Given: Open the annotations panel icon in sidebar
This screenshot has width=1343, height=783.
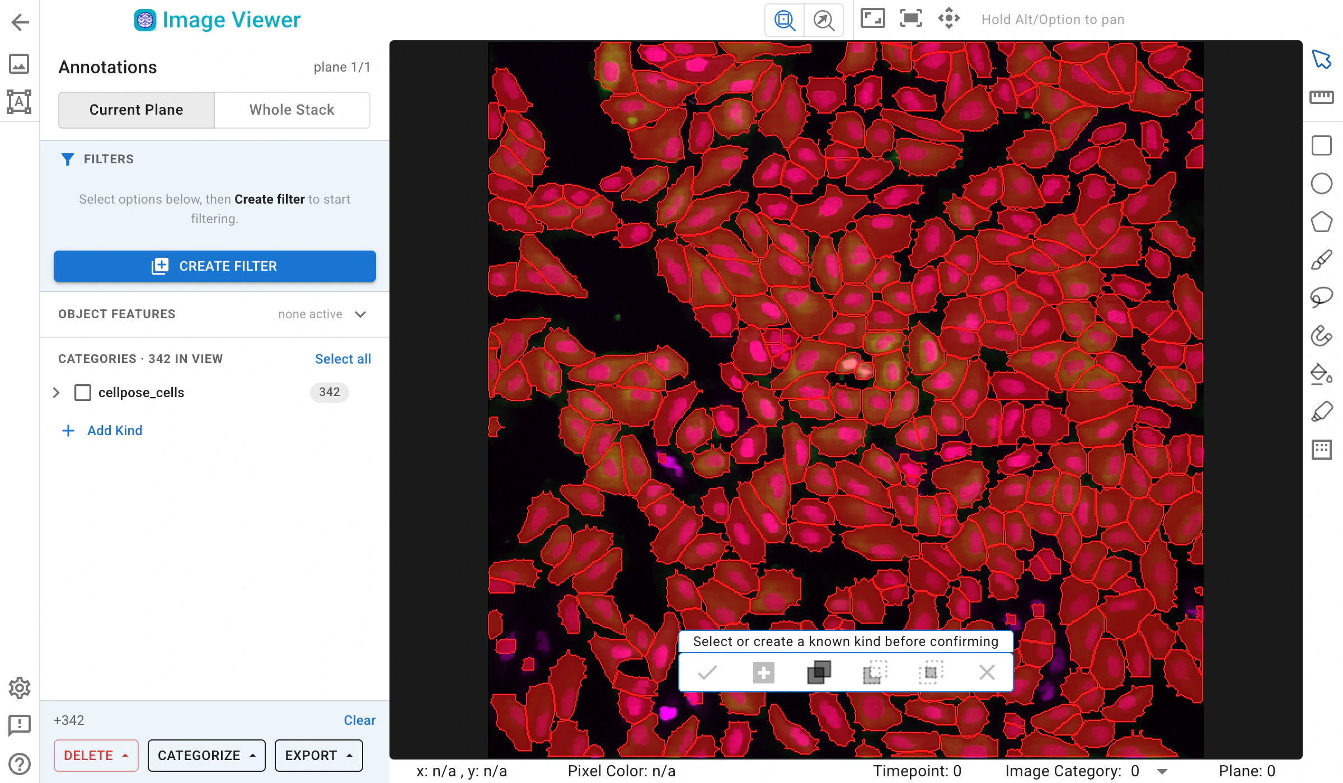Looking at the screenshot, I should click(x=19, y=102).
